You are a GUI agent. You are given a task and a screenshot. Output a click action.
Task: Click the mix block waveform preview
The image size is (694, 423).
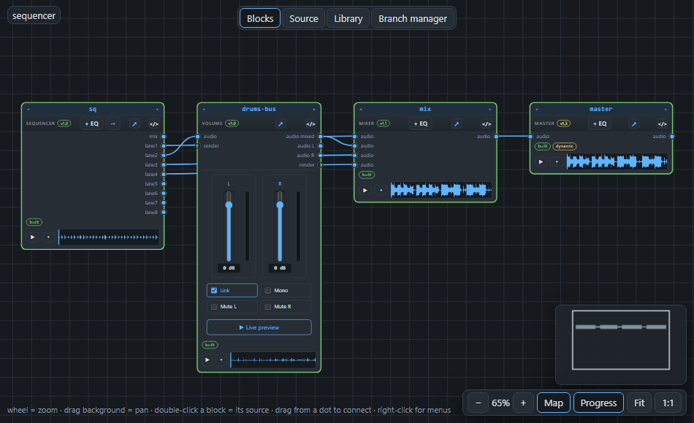pos(441,190)
